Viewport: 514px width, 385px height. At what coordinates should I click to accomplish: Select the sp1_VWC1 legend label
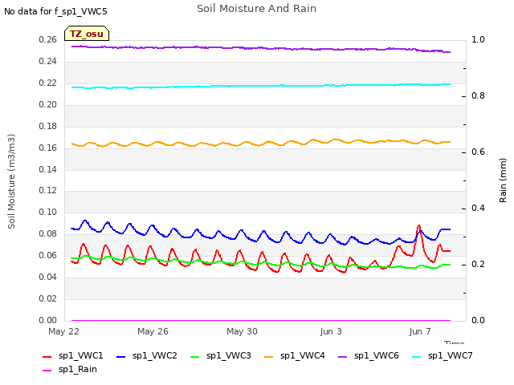pyautogui.click(x=80, y=356)
